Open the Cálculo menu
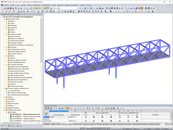Screen dimensions: 173x130 30,5
